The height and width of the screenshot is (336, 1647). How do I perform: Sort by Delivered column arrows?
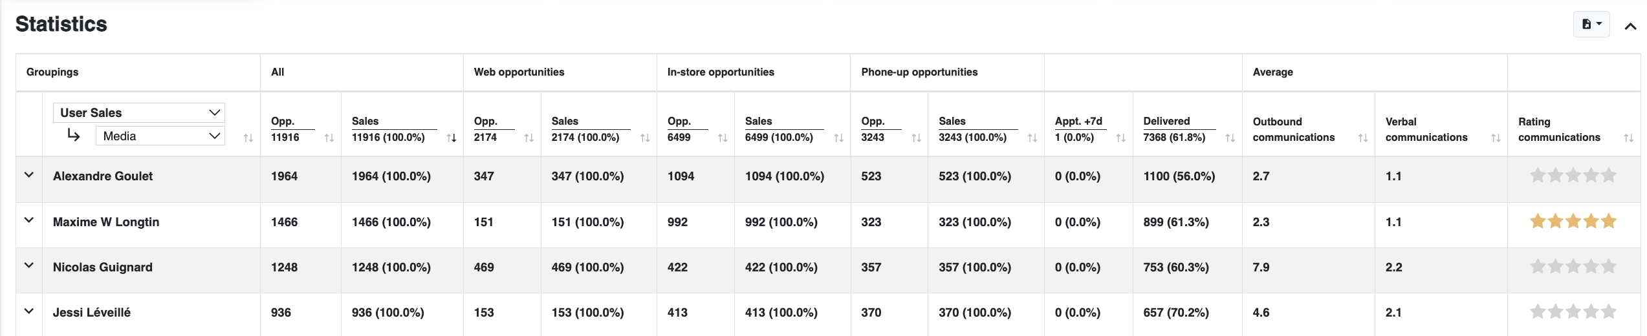(1230, 138)
